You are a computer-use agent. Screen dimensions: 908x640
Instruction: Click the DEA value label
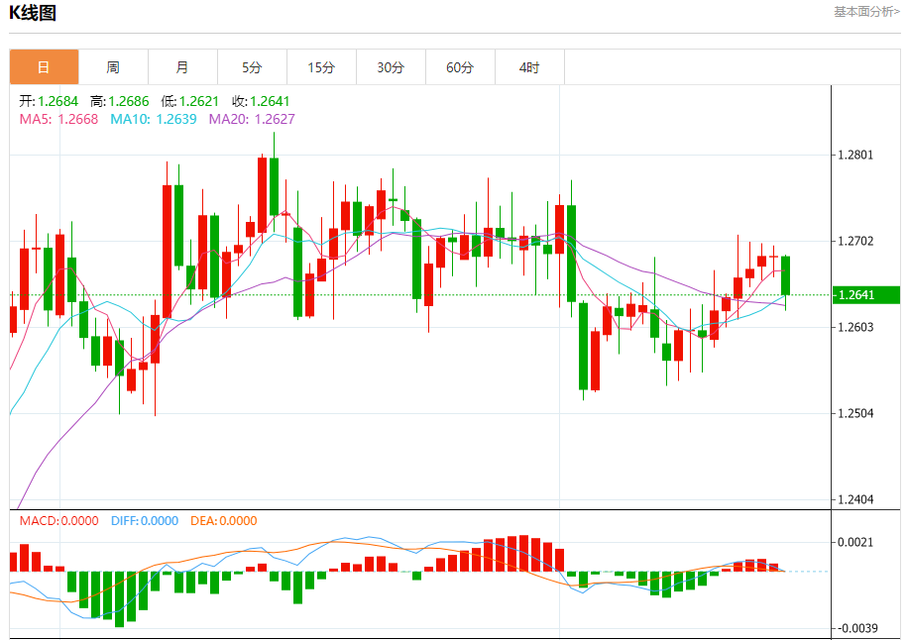[223, 521]
